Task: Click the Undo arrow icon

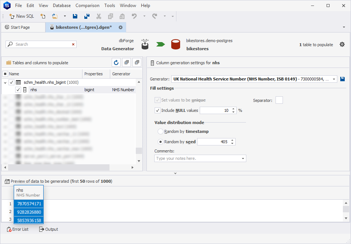Action: click(134, 16)
